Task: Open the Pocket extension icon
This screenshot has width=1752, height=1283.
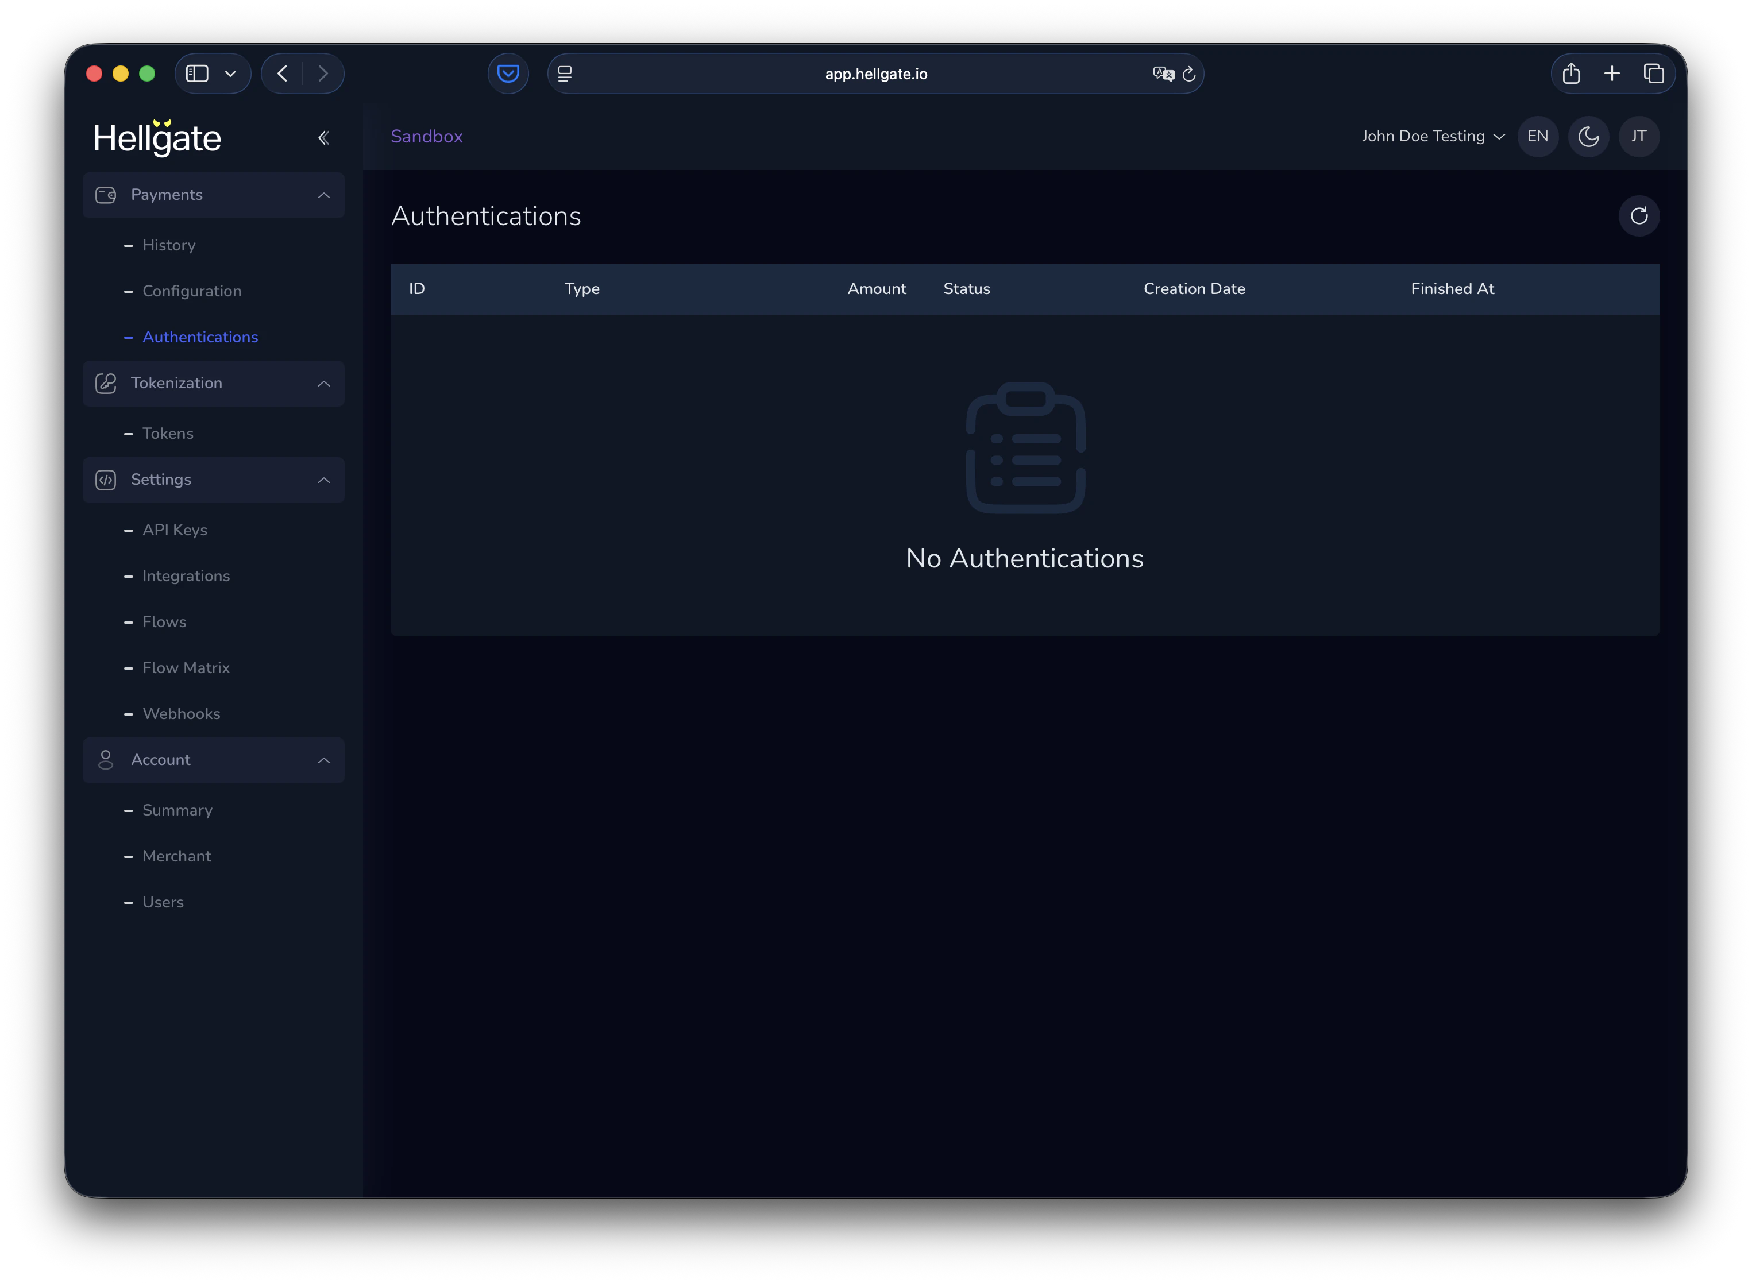Action: click(x=508, y=74)
